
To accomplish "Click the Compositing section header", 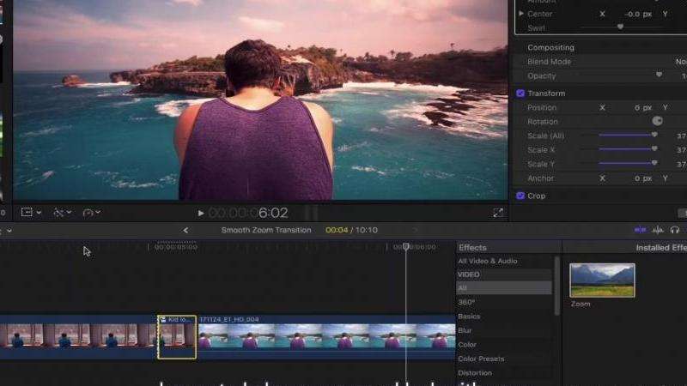I will 550,47.
